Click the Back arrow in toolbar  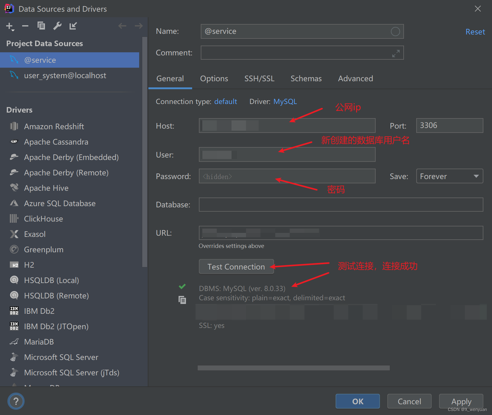coord(122,26)
